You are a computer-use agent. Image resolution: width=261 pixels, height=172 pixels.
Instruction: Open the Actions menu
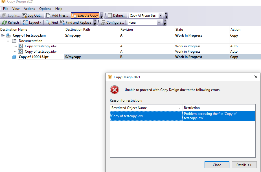[x=29, y=8]
